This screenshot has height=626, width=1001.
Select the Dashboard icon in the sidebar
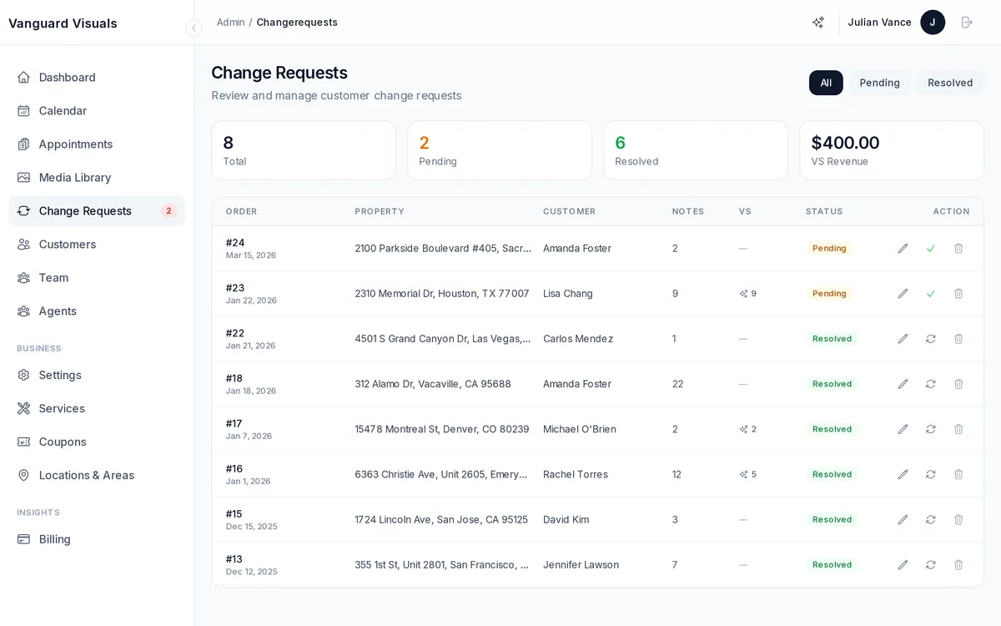(23, 77)
